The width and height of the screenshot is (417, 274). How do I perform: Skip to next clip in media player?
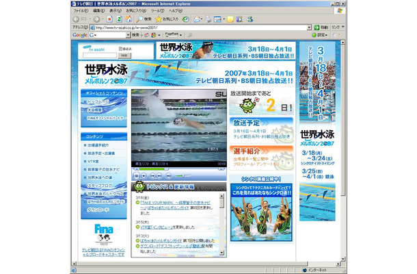(x=159, y=175)
